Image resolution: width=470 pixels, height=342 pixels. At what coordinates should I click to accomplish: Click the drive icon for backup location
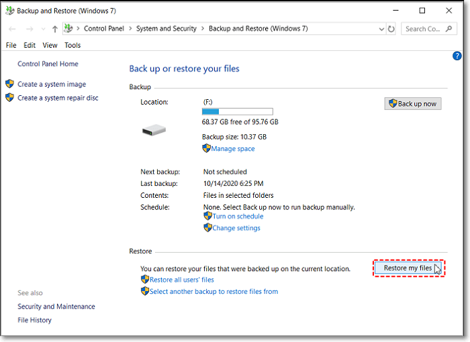tap(154, 130)
